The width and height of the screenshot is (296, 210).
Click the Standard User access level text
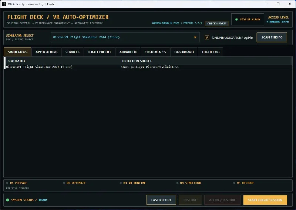click(277, 22)
